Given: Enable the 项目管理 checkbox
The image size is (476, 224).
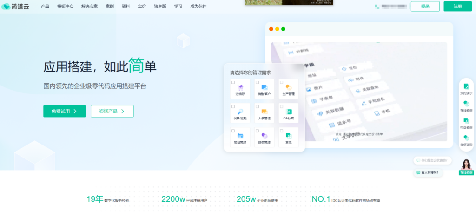Looking at the screenshot, I should coord(233,131).
